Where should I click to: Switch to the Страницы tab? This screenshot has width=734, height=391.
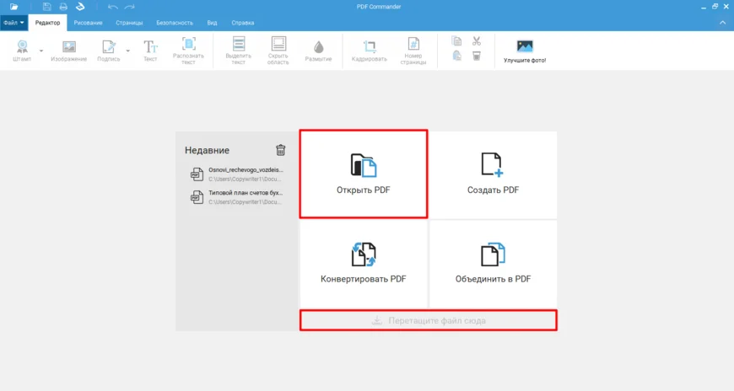coord(129,23)
